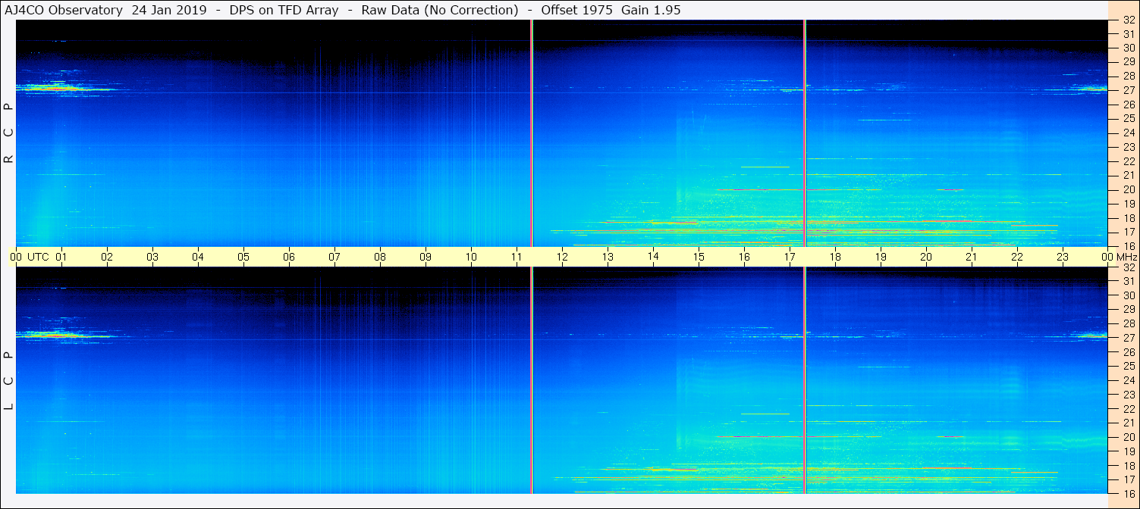The image size is (1140, 509).
Task: Click the 'MHz' label on the time axis
Action: point(1126,257)
